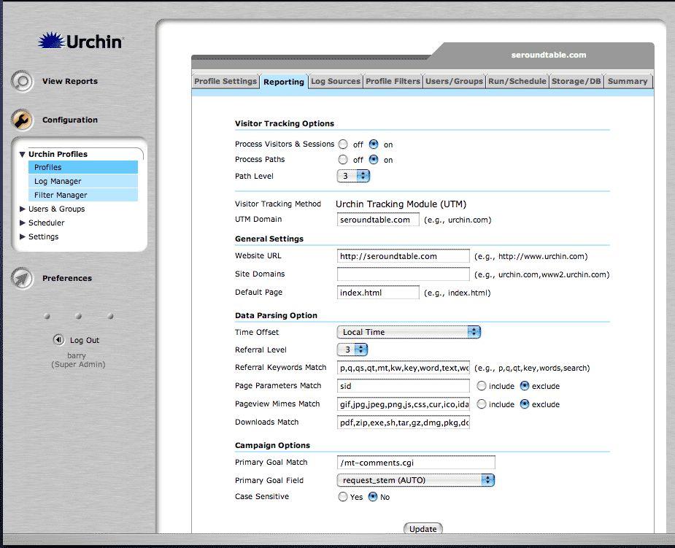Open the Configuration section link
This screenshot has height=548, width=675.
pyautogui.click(x=70, y=120)
